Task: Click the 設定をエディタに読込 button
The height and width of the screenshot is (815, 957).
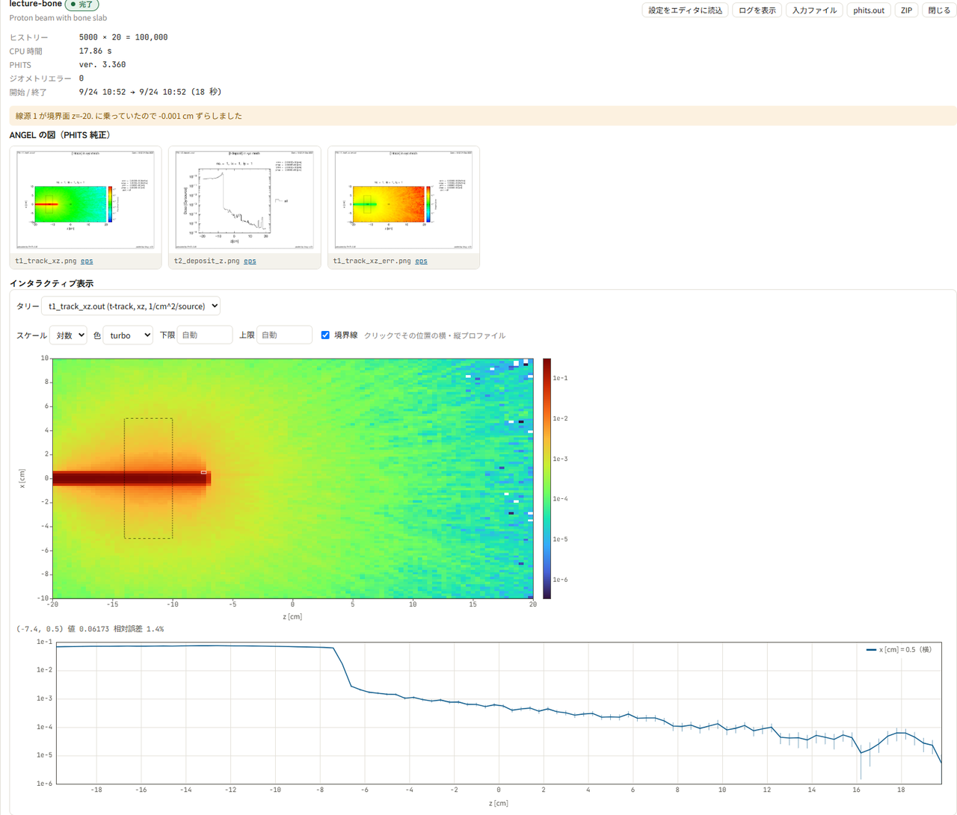Action: (x=685, y=10)
